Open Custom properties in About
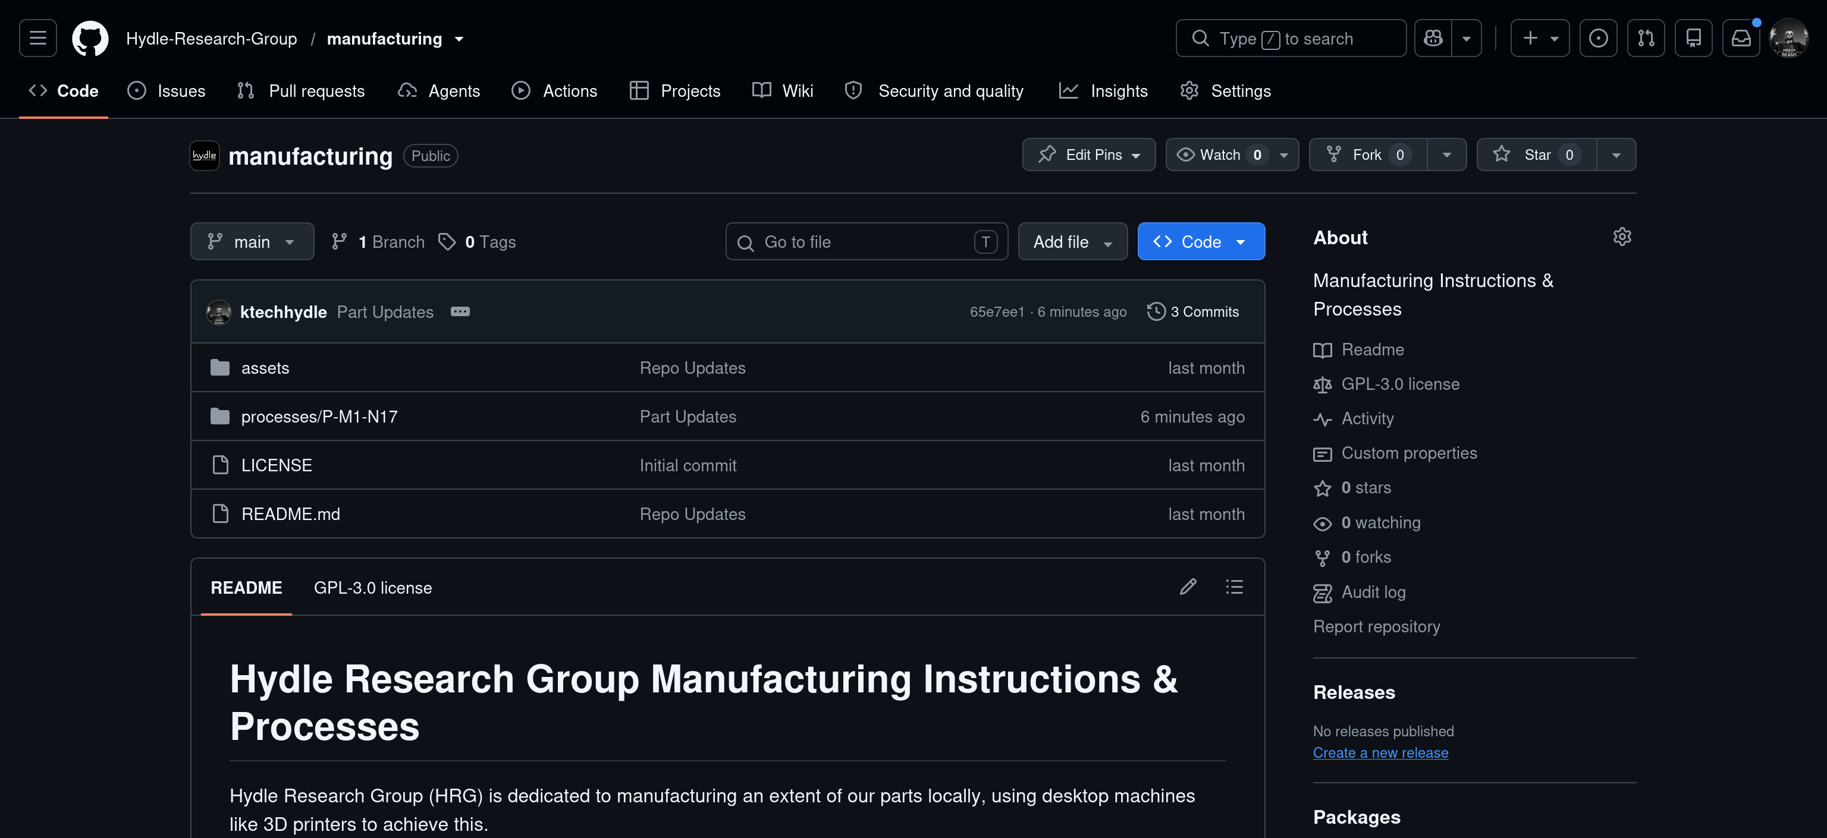The image size is (1827, 838). point(1395,452)
